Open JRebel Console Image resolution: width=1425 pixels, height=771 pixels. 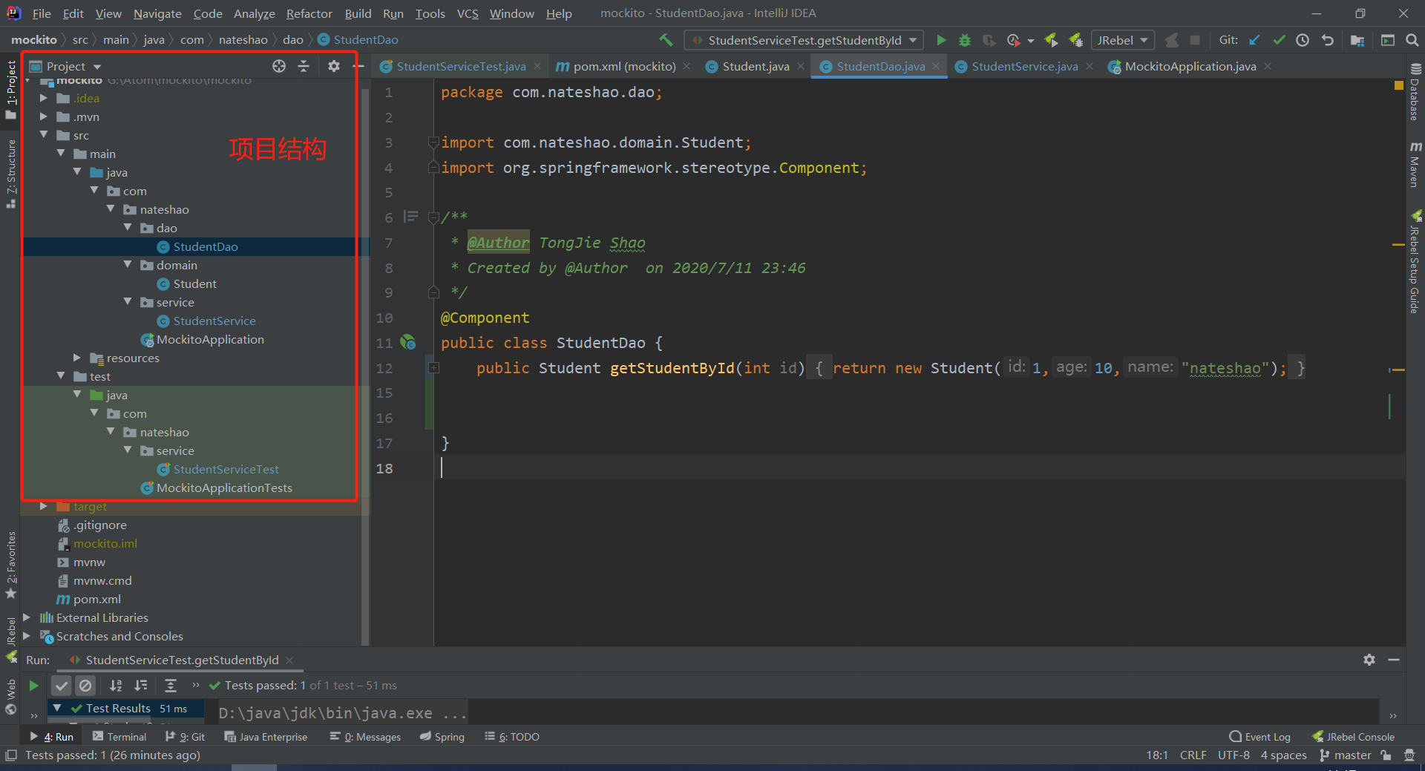[x=1353, y=737]
